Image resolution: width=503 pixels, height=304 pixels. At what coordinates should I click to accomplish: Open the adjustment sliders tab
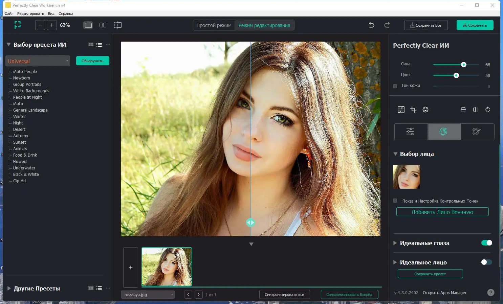coord(411,132)
